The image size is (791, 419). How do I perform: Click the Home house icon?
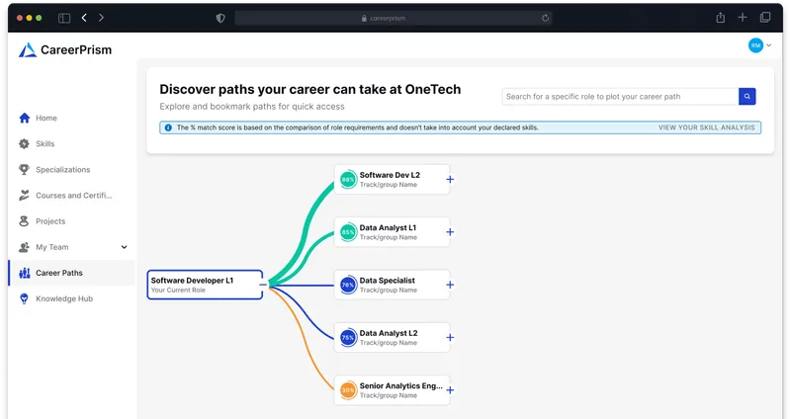pos(24,118)
